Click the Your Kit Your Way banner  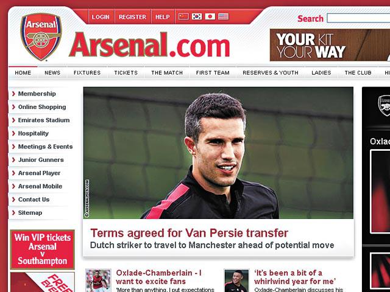click(x=330, y=45)
